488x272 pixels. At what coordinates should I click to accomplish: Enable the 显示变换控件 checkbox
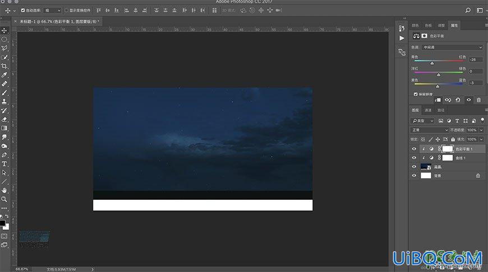click(66, 10)
